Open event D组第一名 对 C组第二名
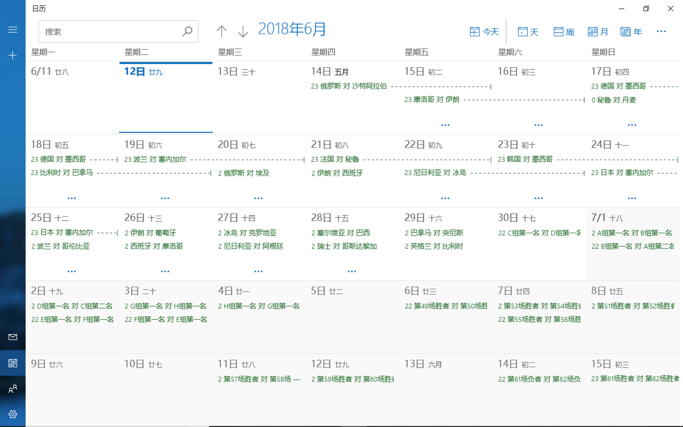 72,306
